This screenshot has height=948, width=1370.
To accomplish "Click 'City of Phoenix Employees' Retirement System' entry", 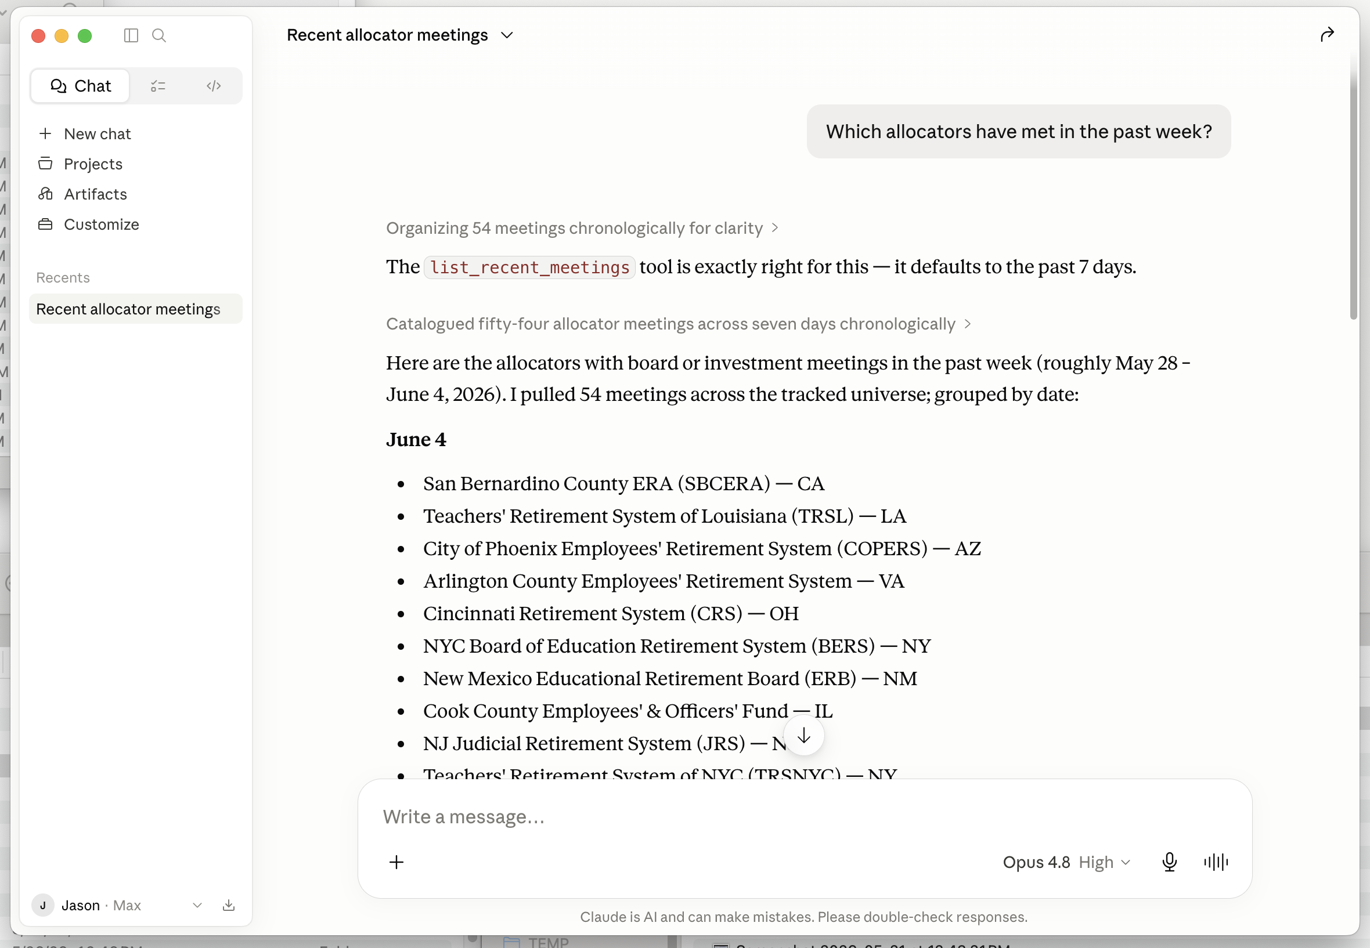I will 702,548.
